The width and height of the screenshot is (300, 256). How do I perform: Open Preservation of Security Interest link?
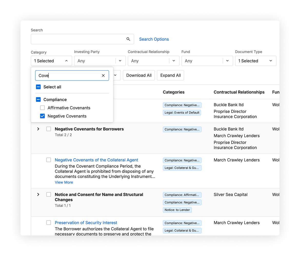[86, 223]
